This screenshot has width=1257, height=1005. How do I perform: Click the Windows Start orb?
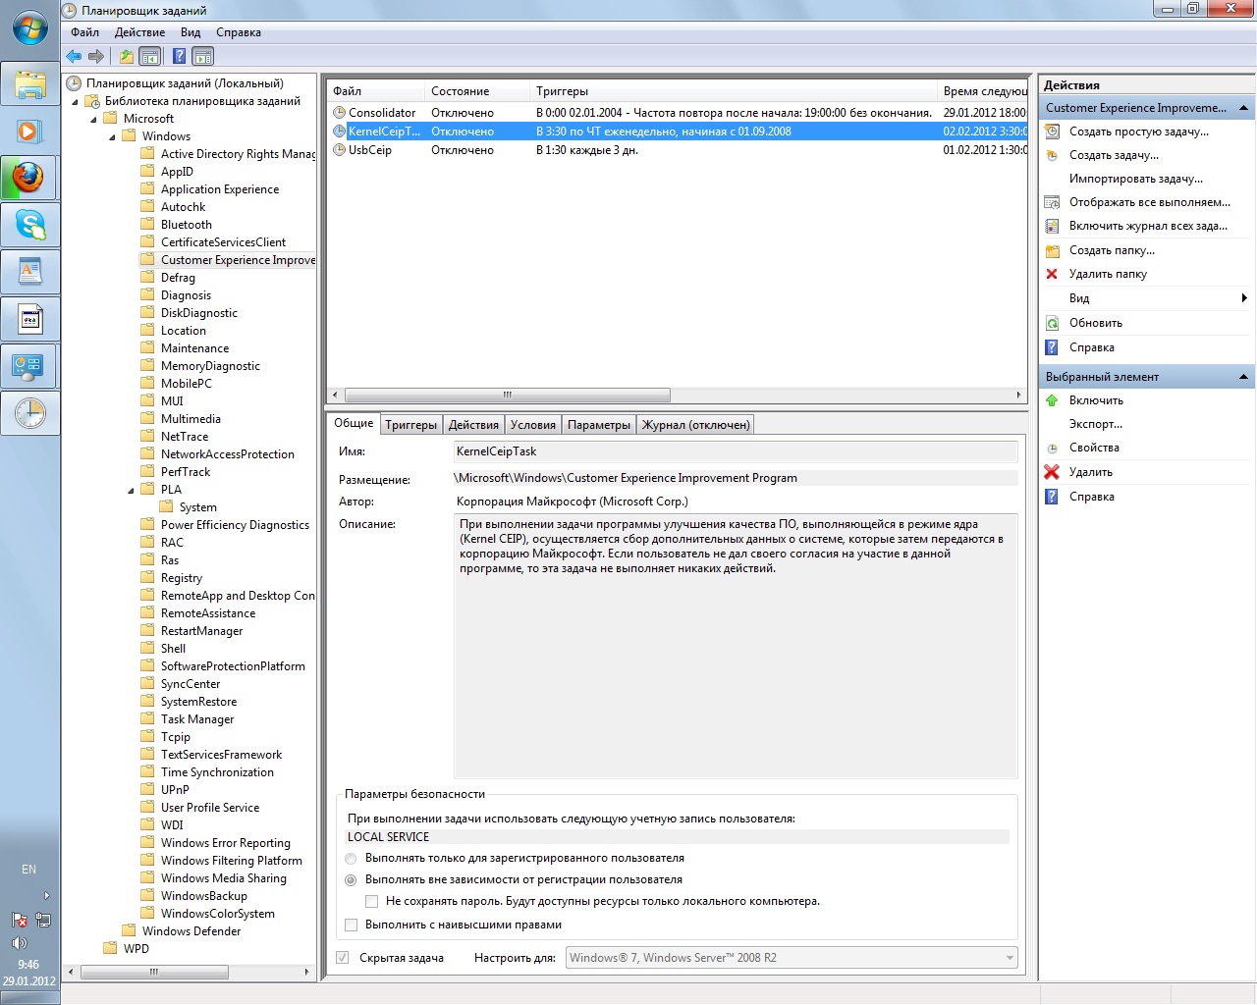29,27
